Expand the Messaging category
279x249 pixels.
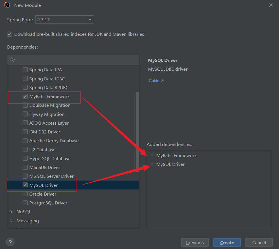pyautogui.click(x=11, y=221)
